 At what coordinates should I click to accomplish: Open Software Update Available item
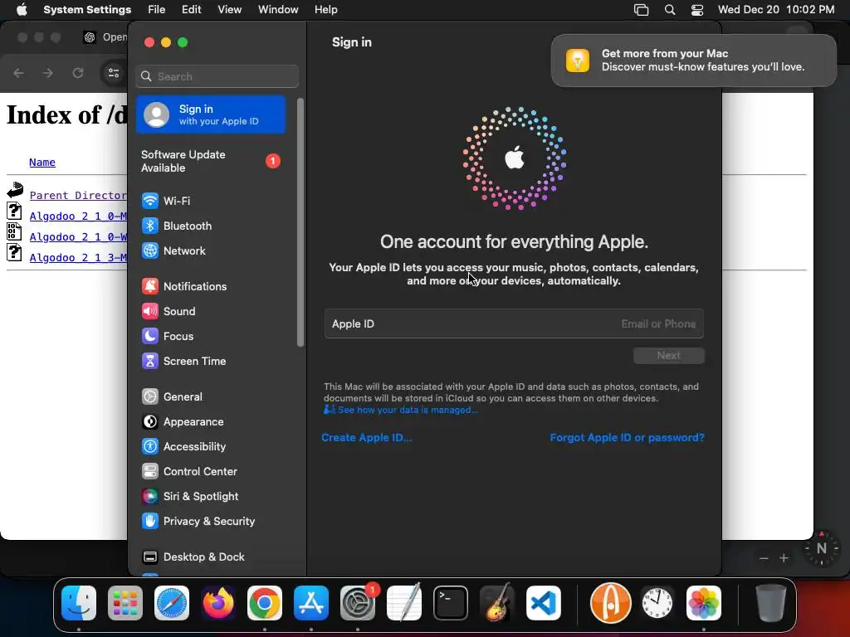click(x=210, y=162)
